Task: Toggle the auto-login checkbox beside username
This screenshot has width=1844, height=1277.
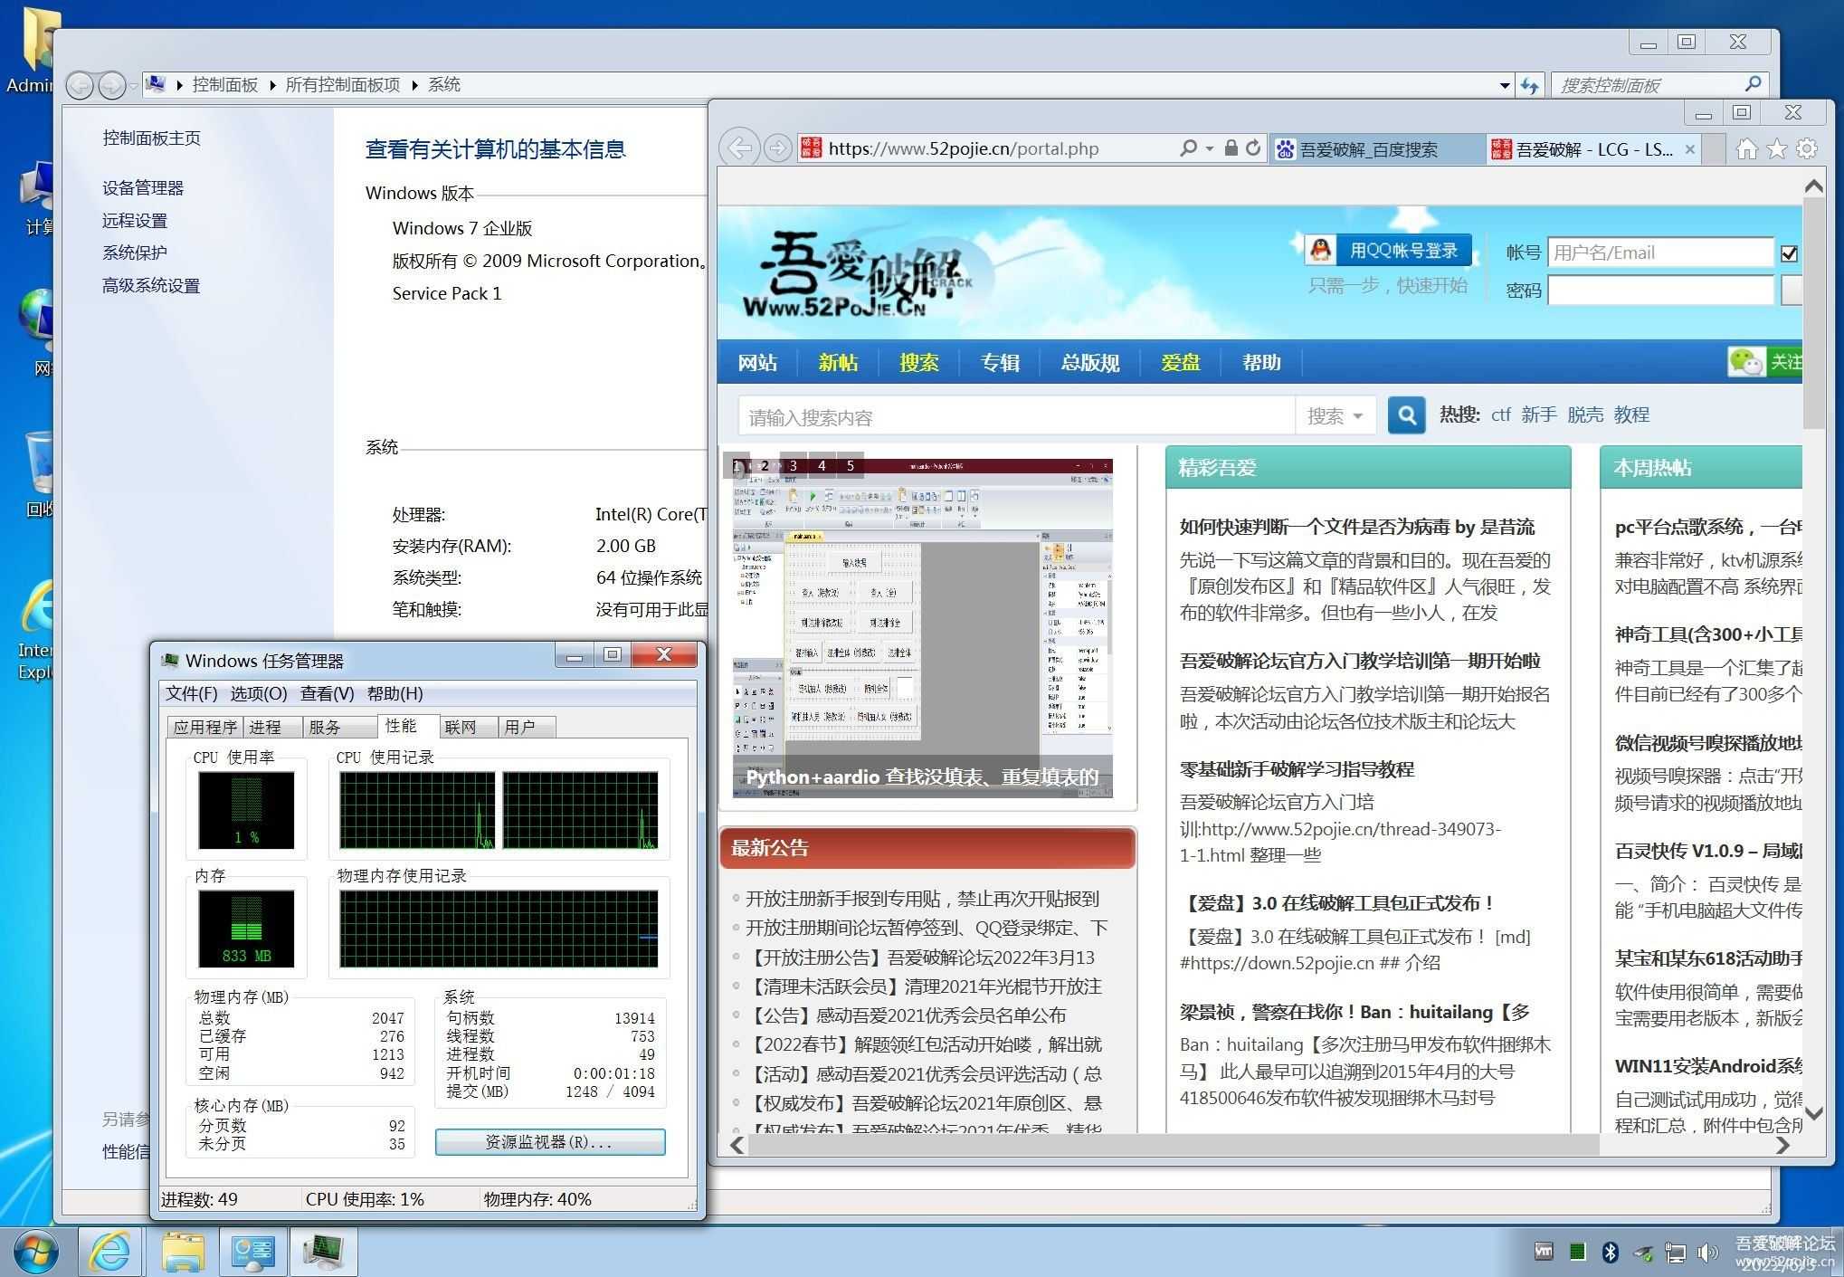Action: tap(1789, 253)
